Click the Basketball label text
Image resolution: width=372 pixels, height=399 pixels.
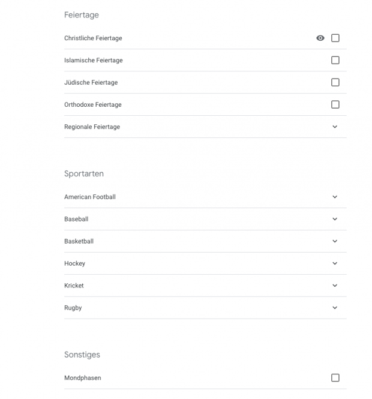click(79, 241)
